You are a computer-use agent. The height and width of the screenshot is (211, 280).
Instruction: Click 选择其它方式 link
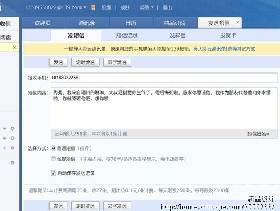[241, 49]
